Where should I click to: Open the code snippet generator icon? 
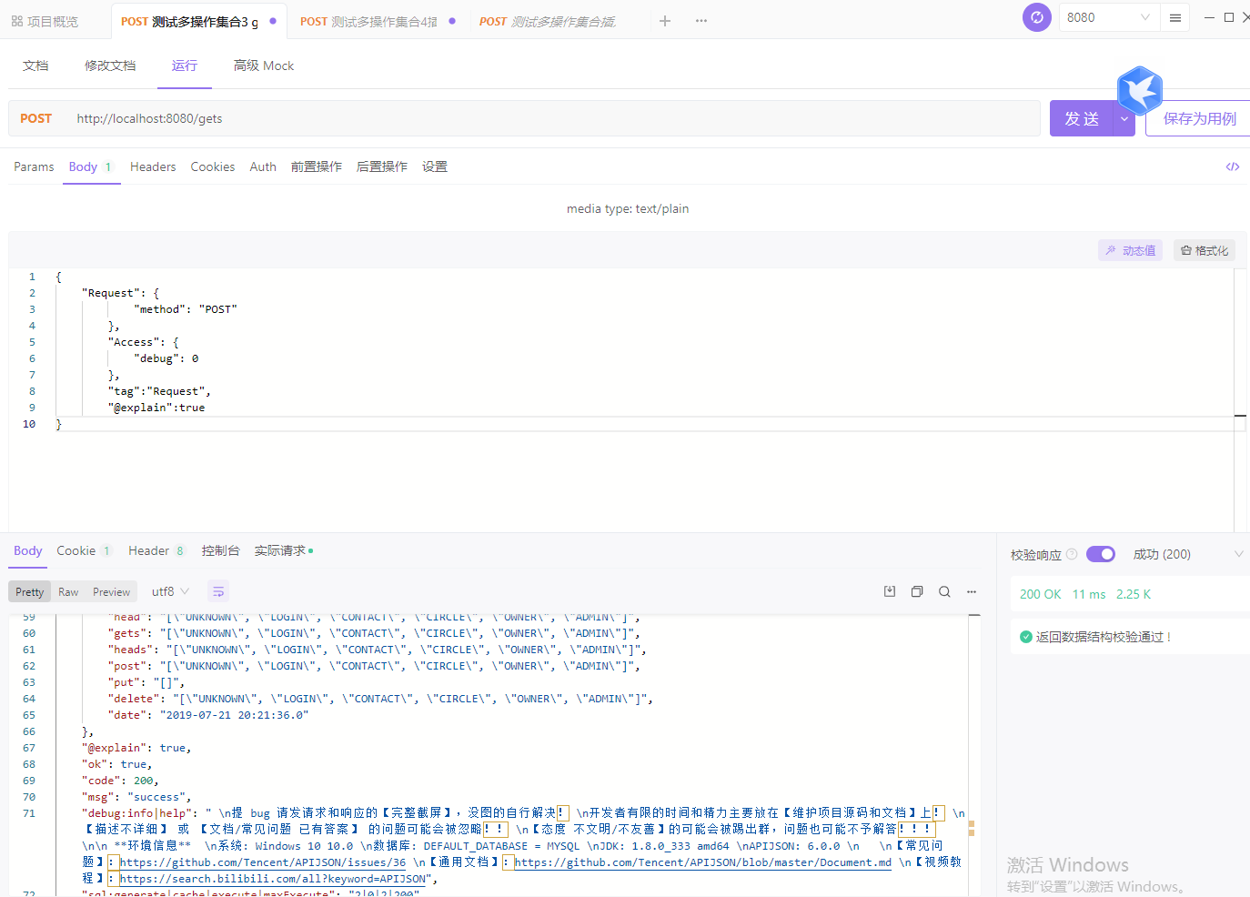pos(1232,166)
